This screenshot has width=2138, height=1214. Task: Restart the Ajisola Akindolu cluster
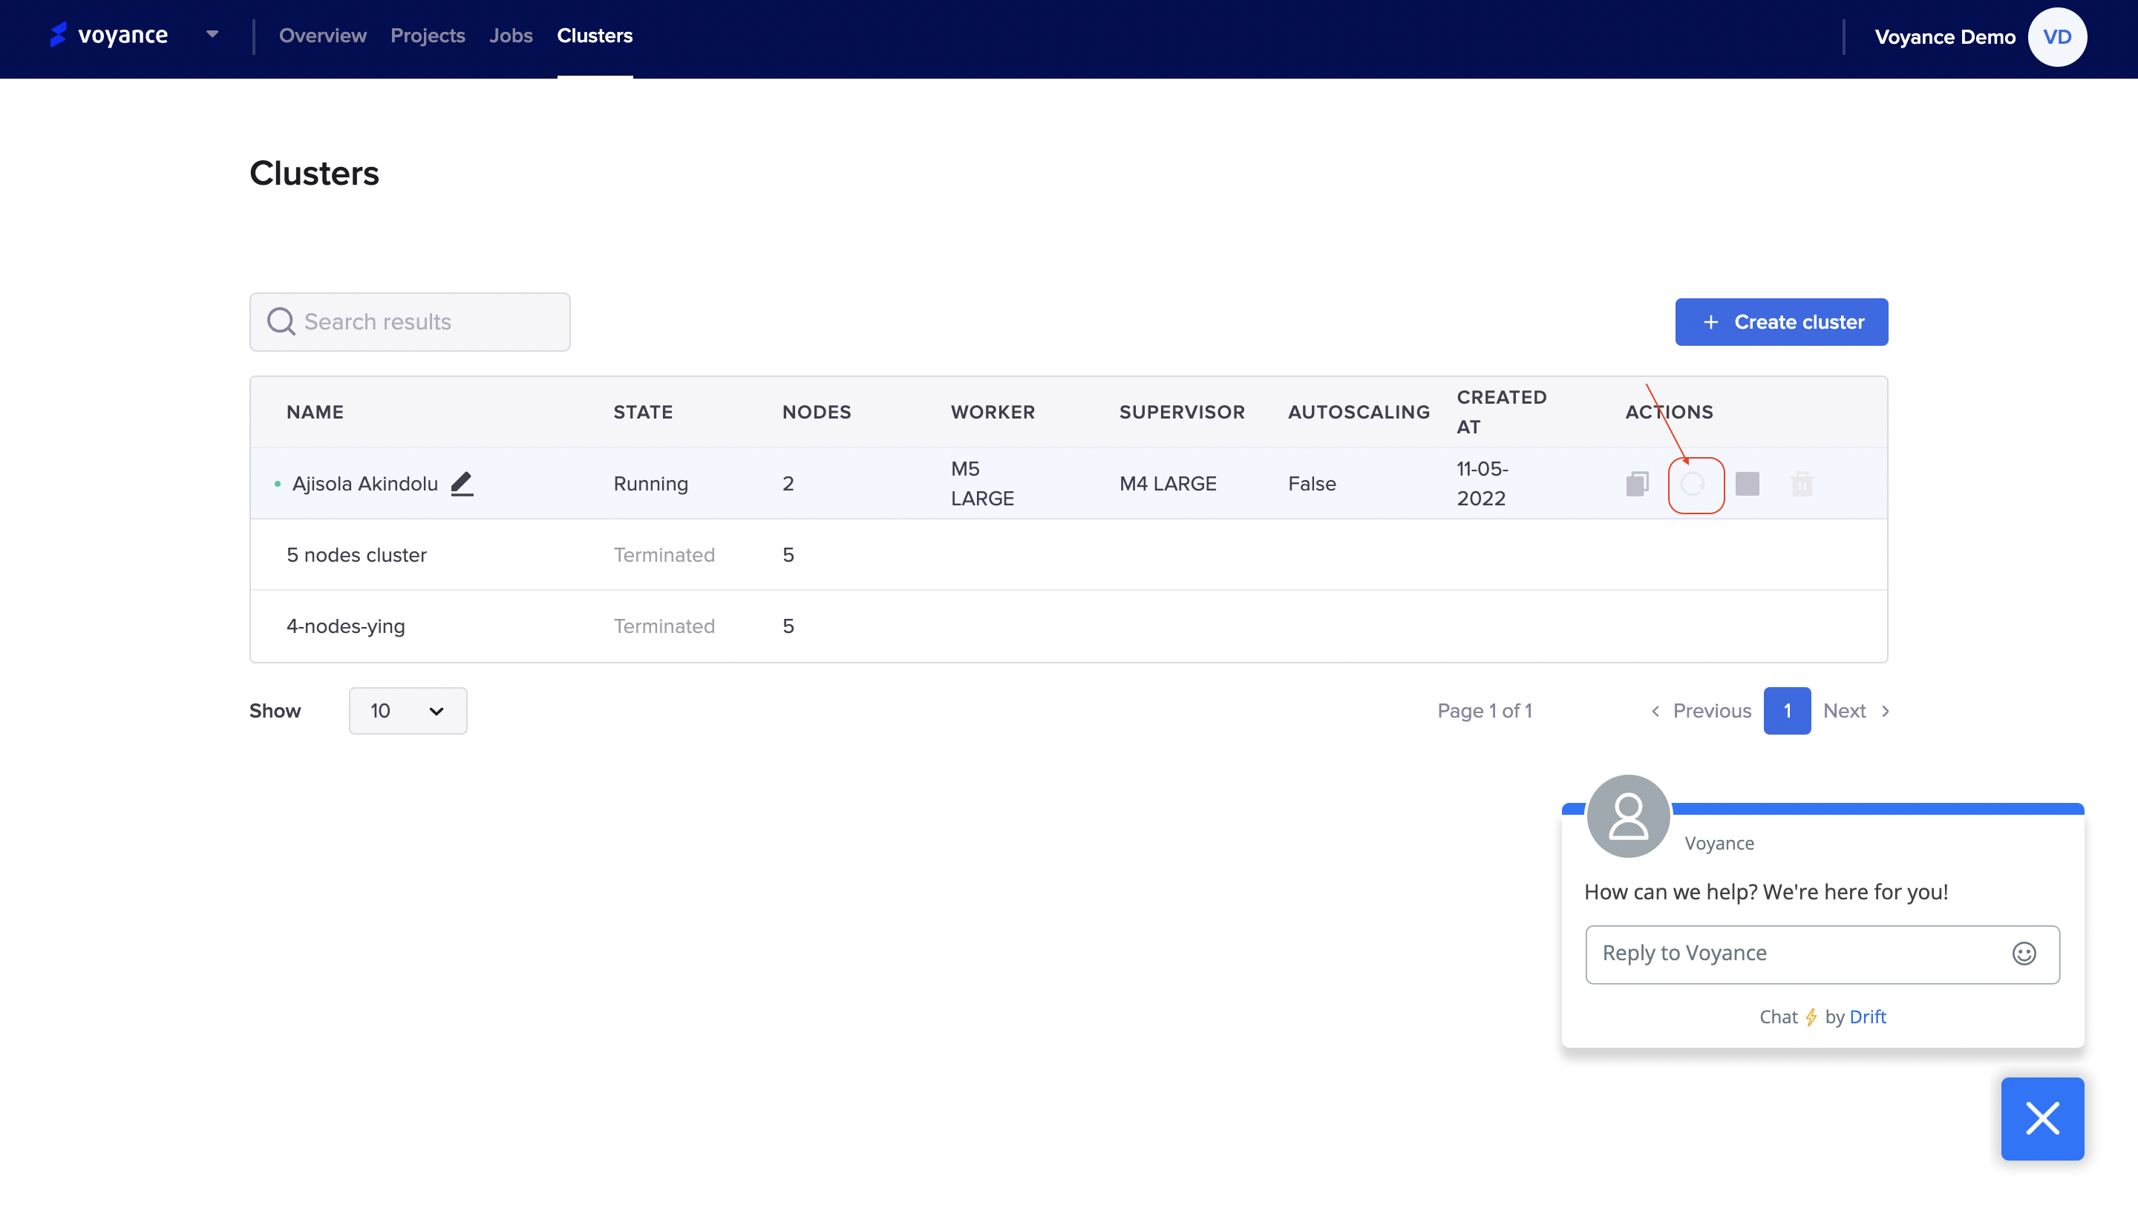[x=1693, y=484]
